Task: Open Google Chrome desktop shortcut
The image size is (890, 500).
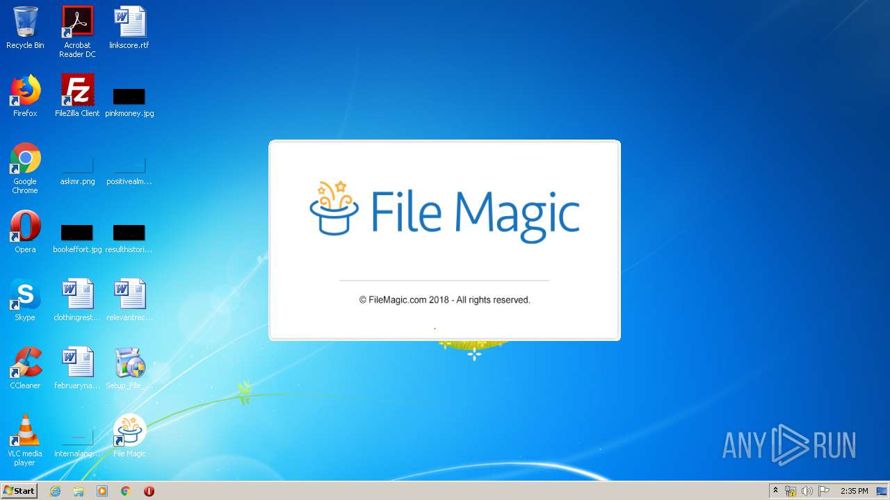Action: [25, 168]
